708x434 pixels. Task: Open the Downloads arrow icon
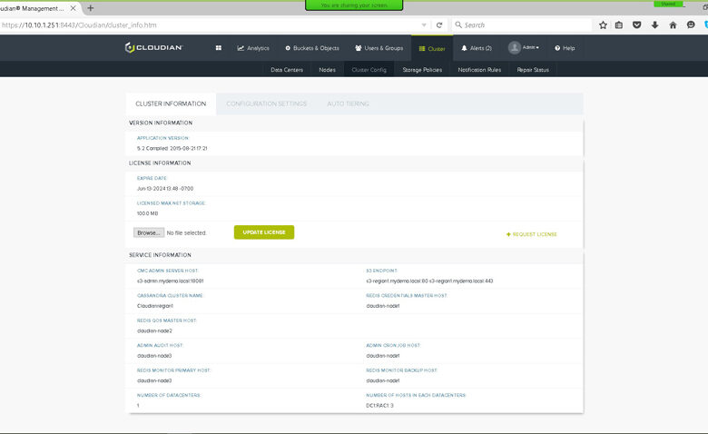(x=654, y=25)
